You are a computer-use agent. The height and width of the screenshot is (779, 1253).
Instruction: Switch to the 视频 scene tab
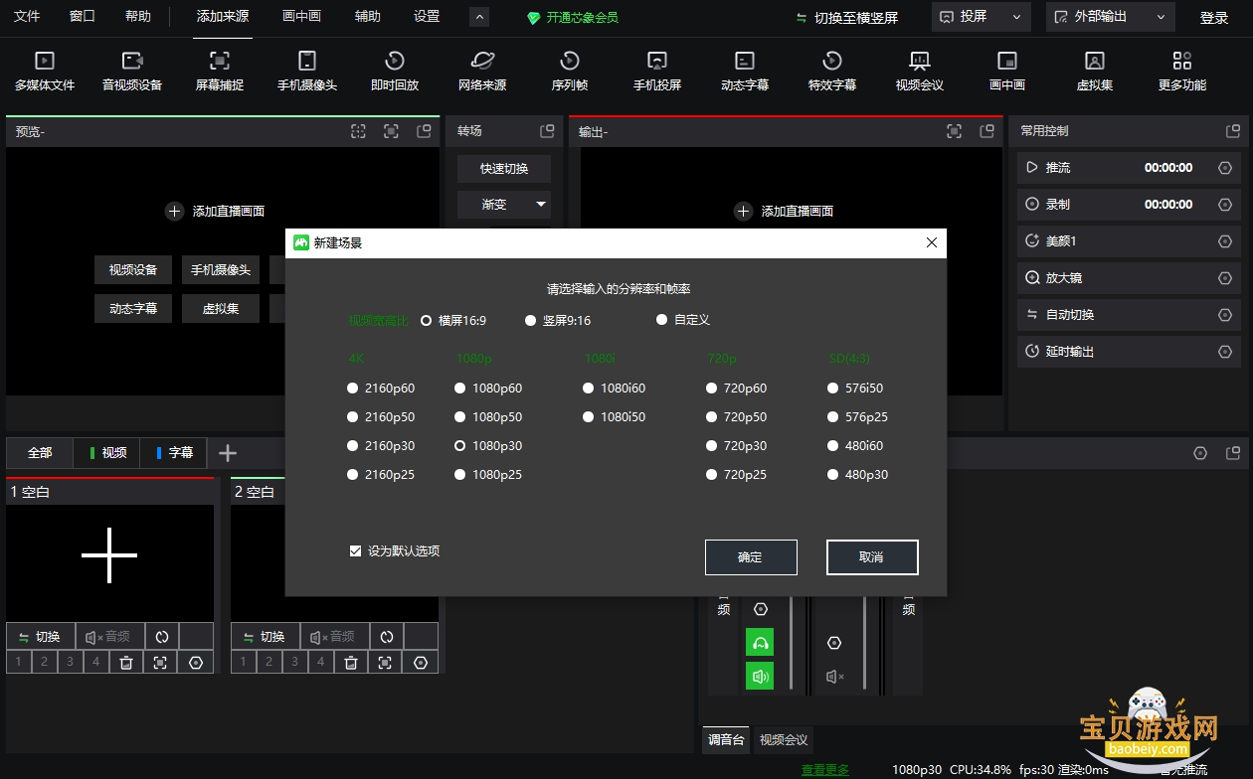coord(107,453)
